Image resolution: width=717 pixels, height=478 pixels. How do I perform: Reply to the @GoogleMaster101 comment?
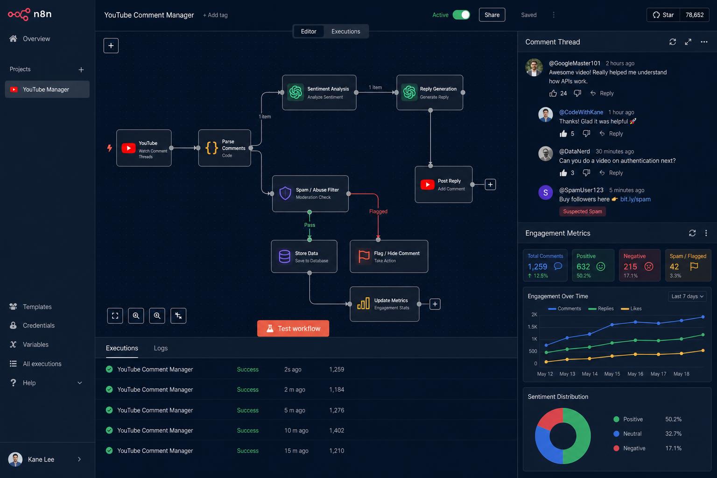click(602, 93)
